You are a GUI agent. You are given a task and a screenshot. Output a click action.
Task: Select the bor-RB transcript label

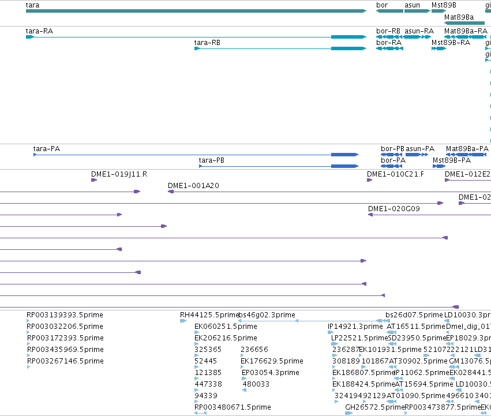(x=388, y=31)
